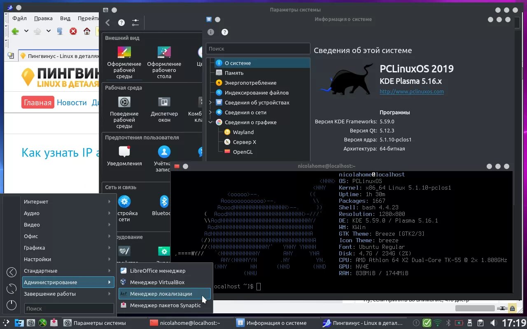Open Диспетчер окон settings module
This screenshot has height=329, width=527.
164,109
